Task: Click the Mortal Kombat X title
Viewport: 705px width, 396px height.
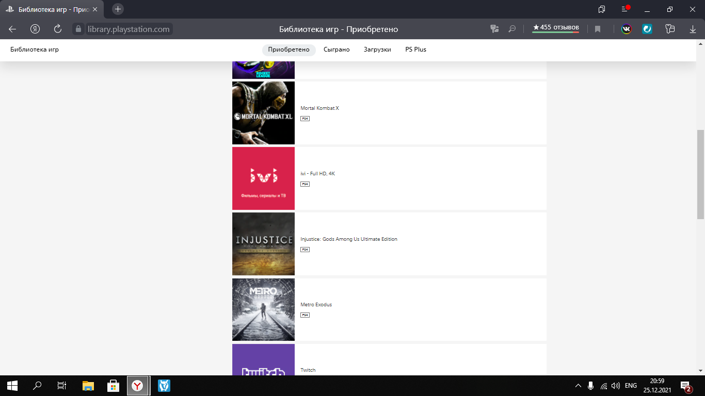Action: pyautogui.click(x=319, y=108)
